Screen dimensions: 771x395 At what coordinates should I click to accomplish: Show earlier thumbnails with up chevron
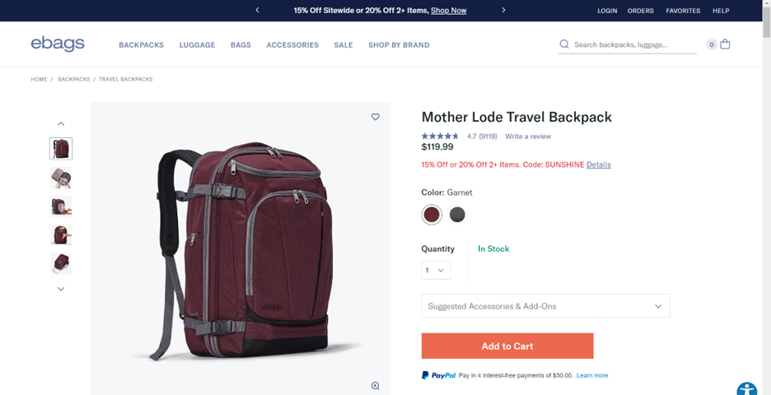tap(61, 123)
